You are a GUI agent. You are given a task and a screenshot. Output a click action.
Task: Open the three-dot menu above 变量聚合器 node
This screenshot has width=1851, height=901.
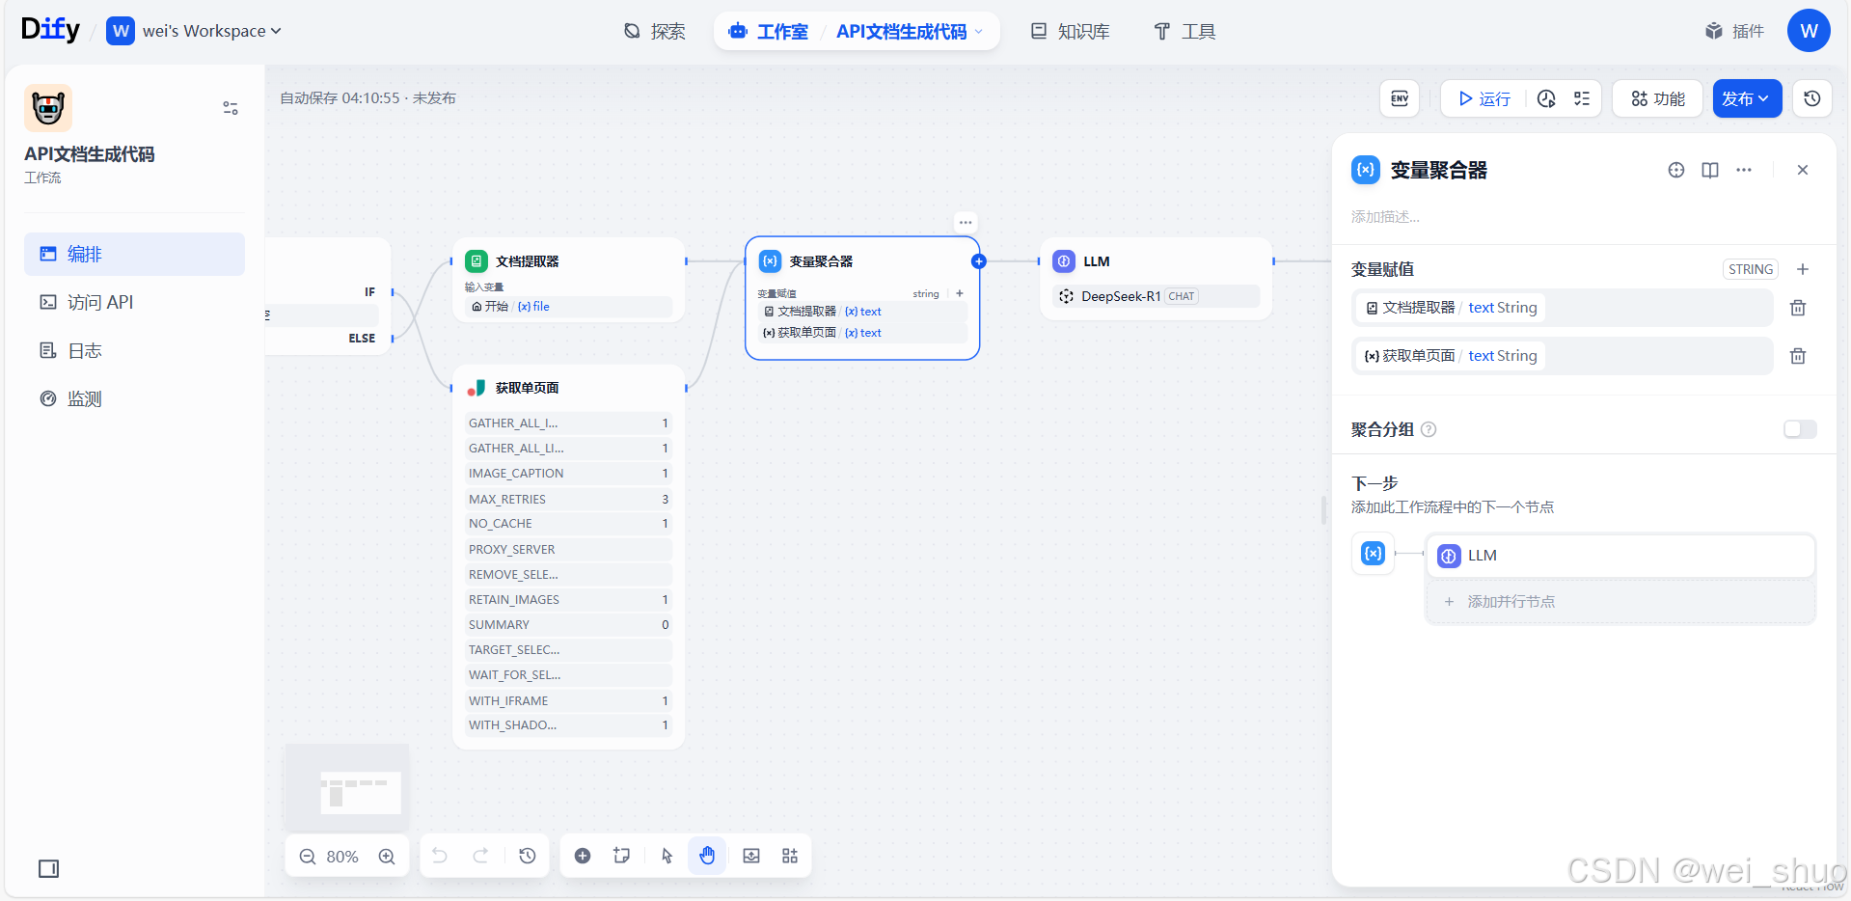(966, 222)
